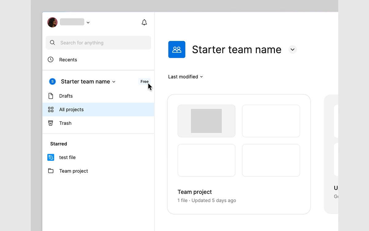
Task: Click the Team project folder icon
Action: click(x=51, y=171)
